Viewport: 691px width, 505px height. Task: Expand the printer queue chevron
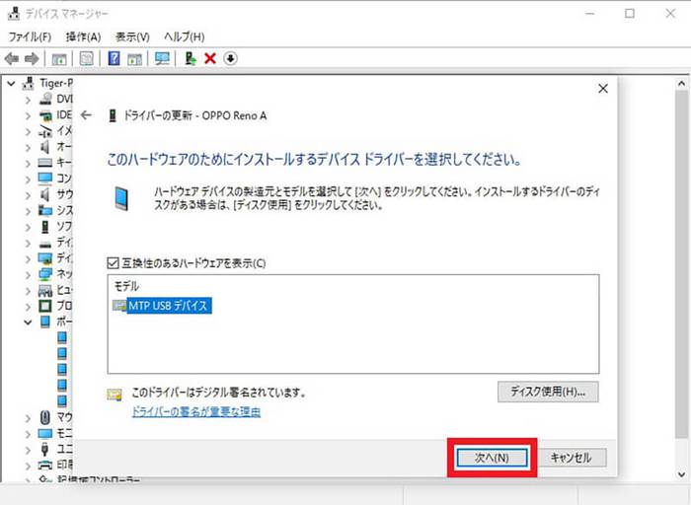28,466
